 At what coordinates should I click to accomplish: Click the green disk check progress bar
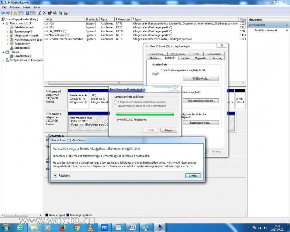pos(145,114)
